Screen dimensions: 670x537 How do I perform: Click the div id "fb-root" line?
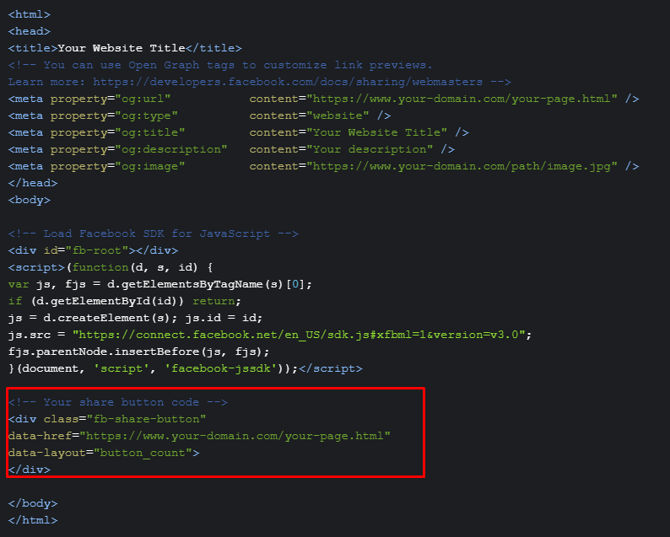pos(93,250)
